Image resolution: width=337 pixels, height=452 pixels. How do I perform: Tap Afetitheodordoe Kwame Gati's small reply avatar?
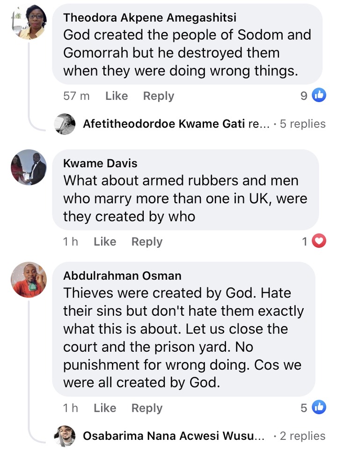[65, 124]
